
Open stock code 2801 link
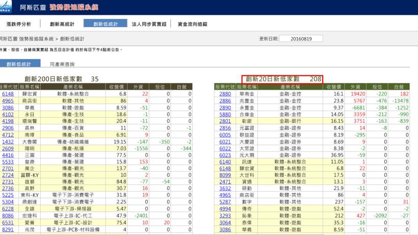click(225, 121)
